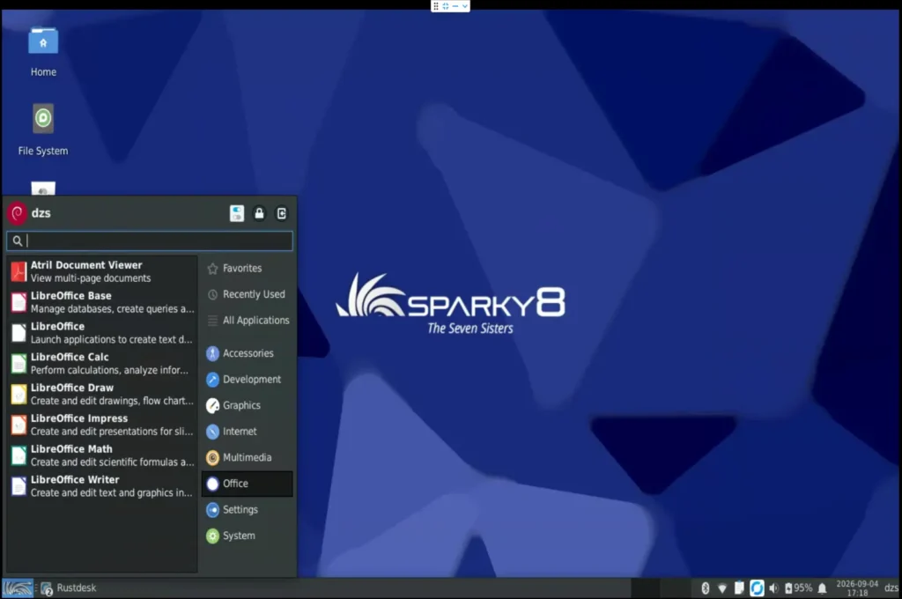Open the notifications bell icon
The image size is (902, 599).
coord(822,588)
